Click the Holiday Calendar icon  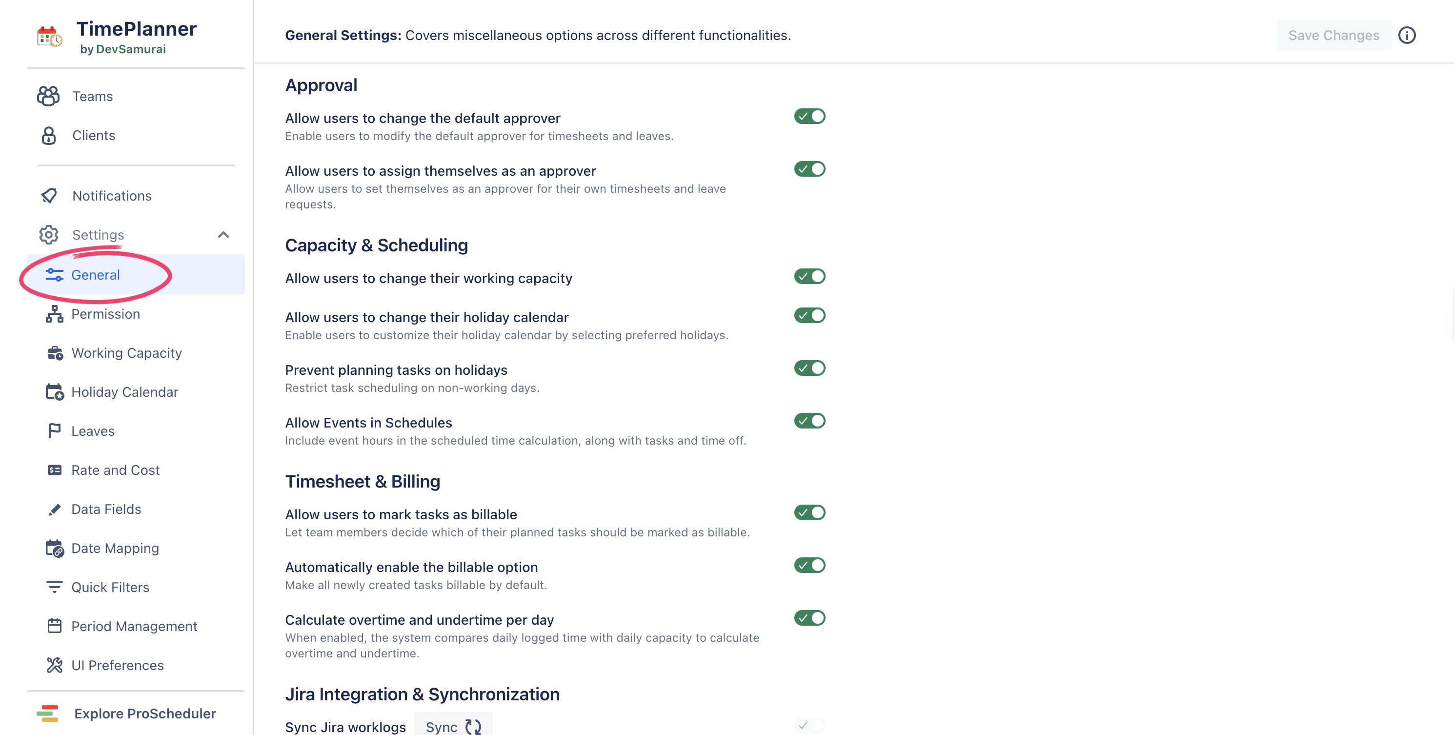54,392
